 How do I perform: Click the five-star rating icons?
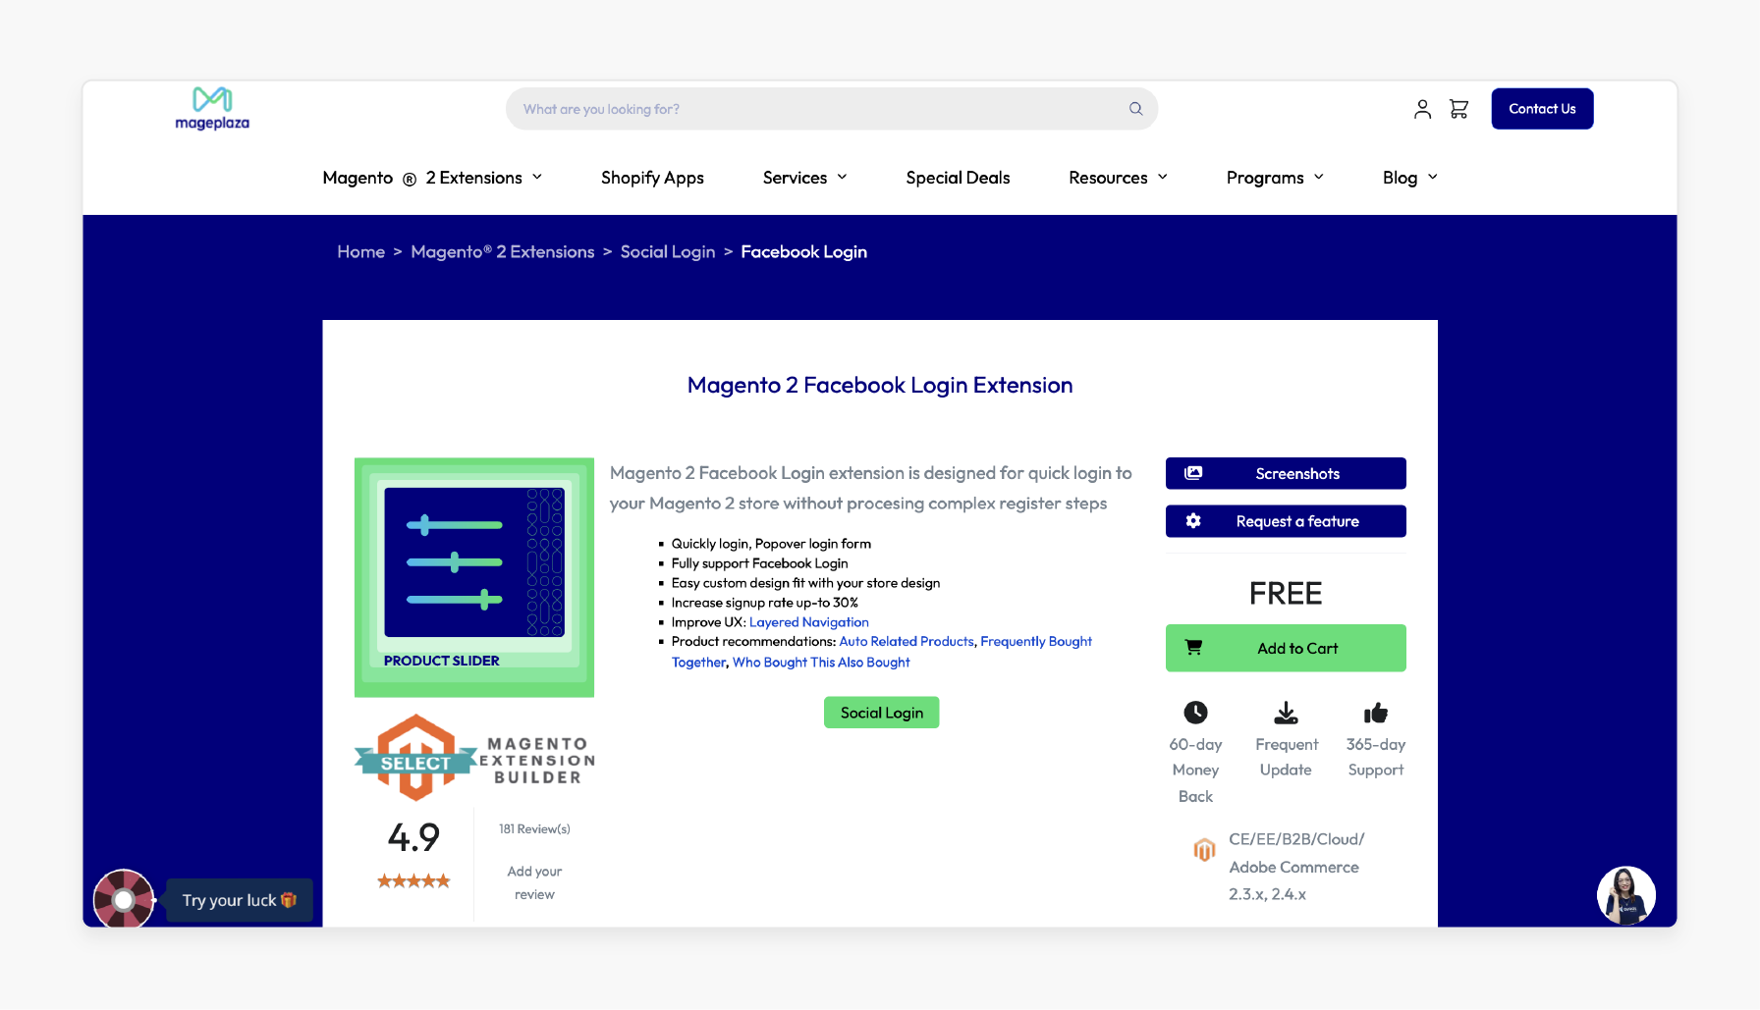413,881
